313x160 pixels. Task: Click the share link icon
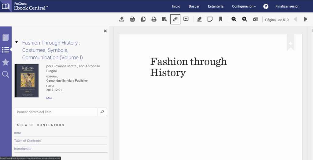(175, 19)
